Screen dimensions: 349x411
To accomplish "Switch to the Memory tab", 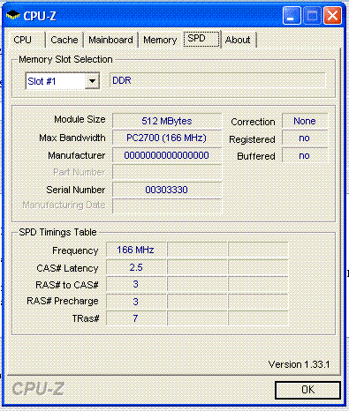I will tap(160, 40).
